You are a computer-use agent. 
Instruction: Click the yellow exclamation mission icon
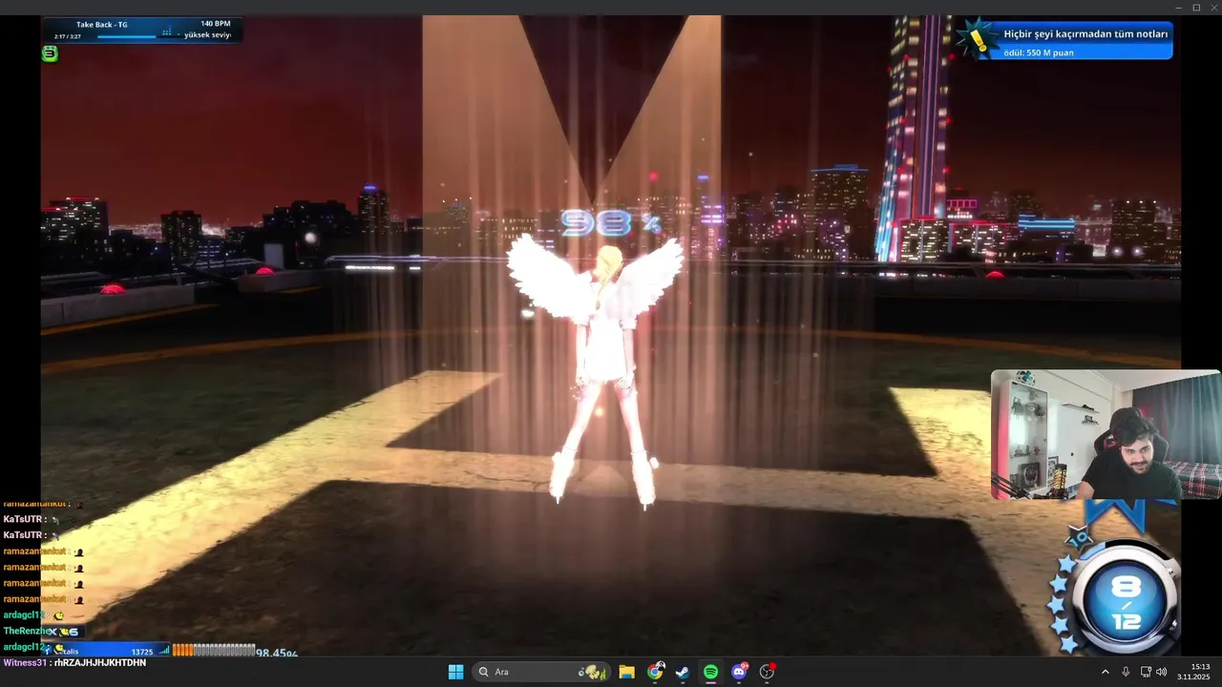pos(977,39)
